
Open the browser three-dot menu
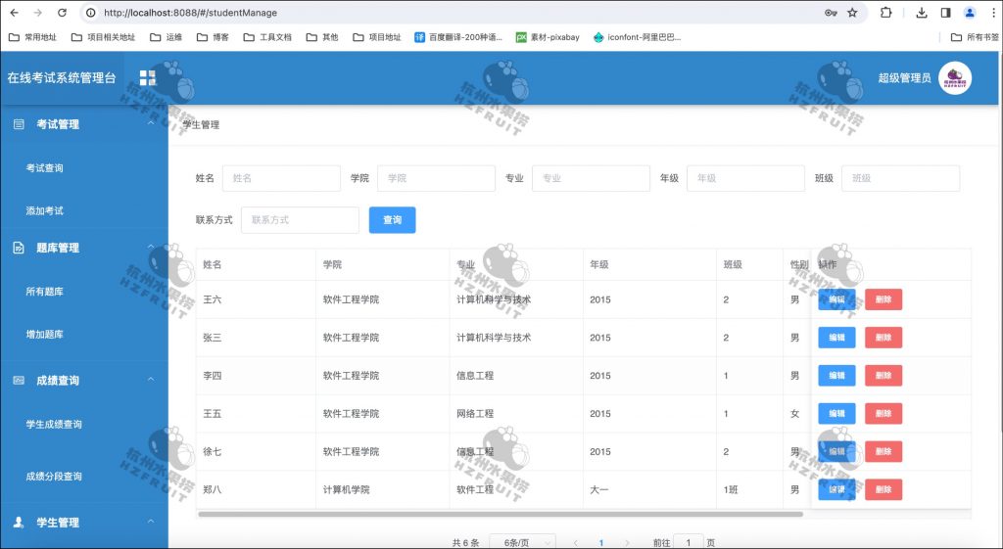pos(993,13)
